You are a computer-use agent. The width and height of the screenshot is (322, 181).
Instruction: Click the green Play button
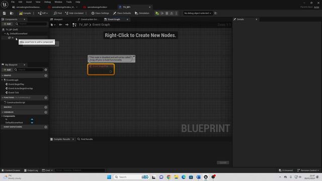(x=157, y=13)
